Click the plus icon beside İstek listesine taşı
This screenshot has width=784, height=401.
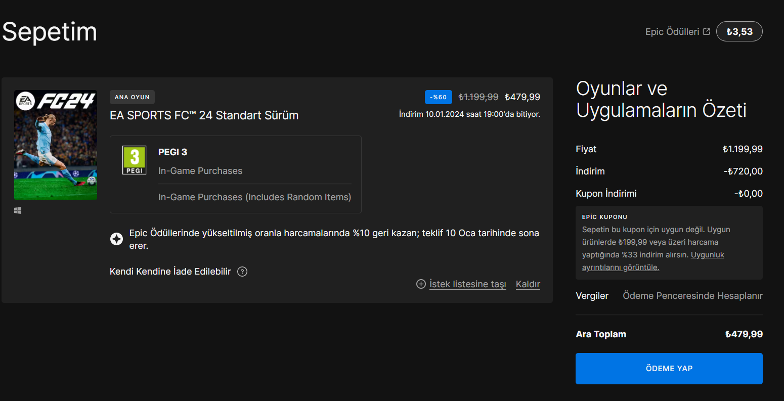pyautogui.click(x=421, y=284)
